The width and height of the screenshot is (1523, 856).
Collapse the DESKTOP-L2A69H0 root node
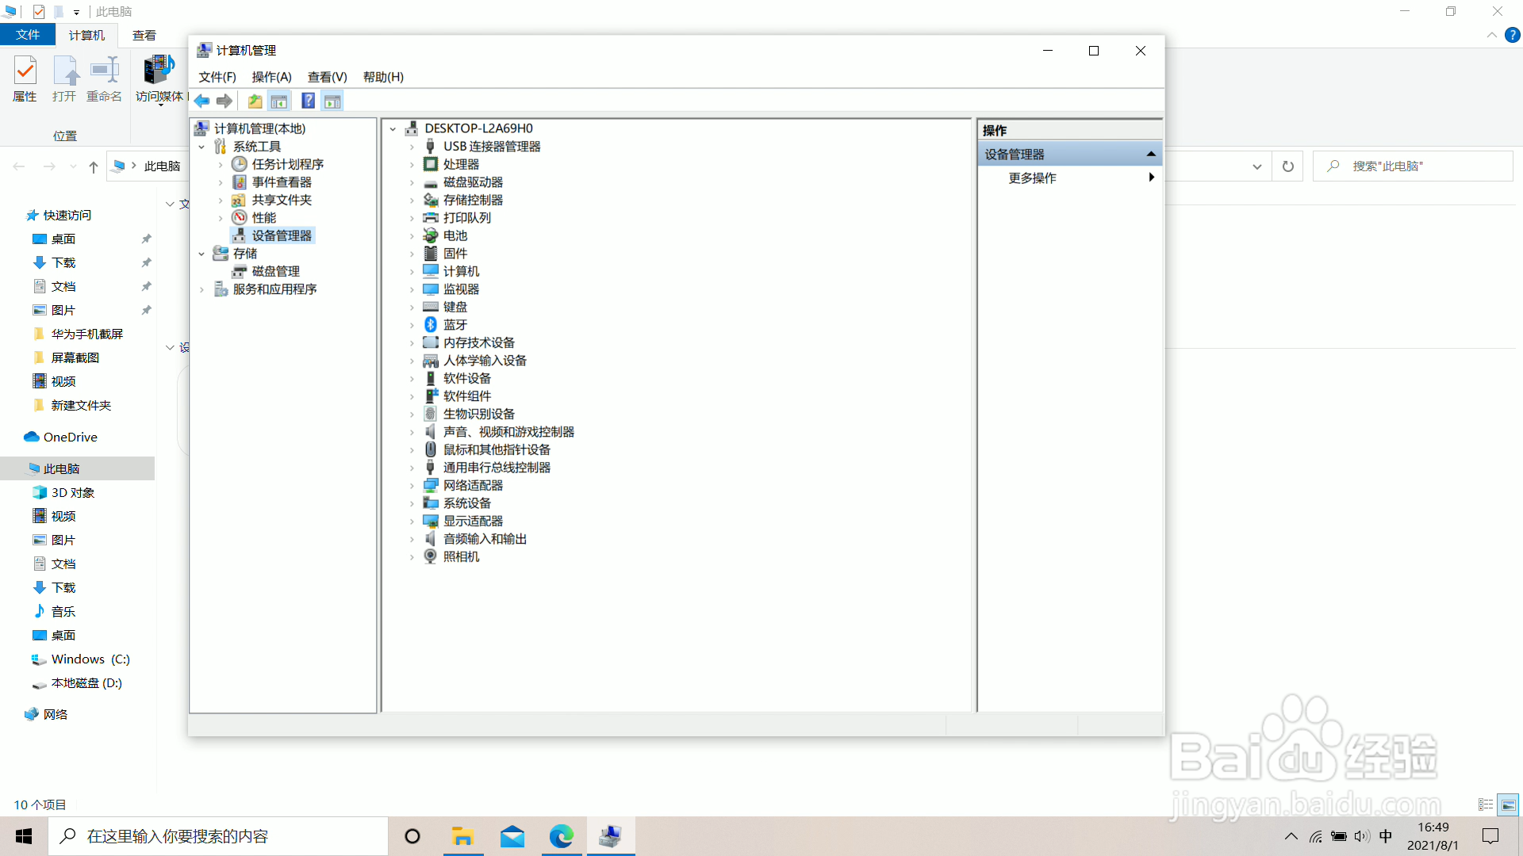point(393,128)
